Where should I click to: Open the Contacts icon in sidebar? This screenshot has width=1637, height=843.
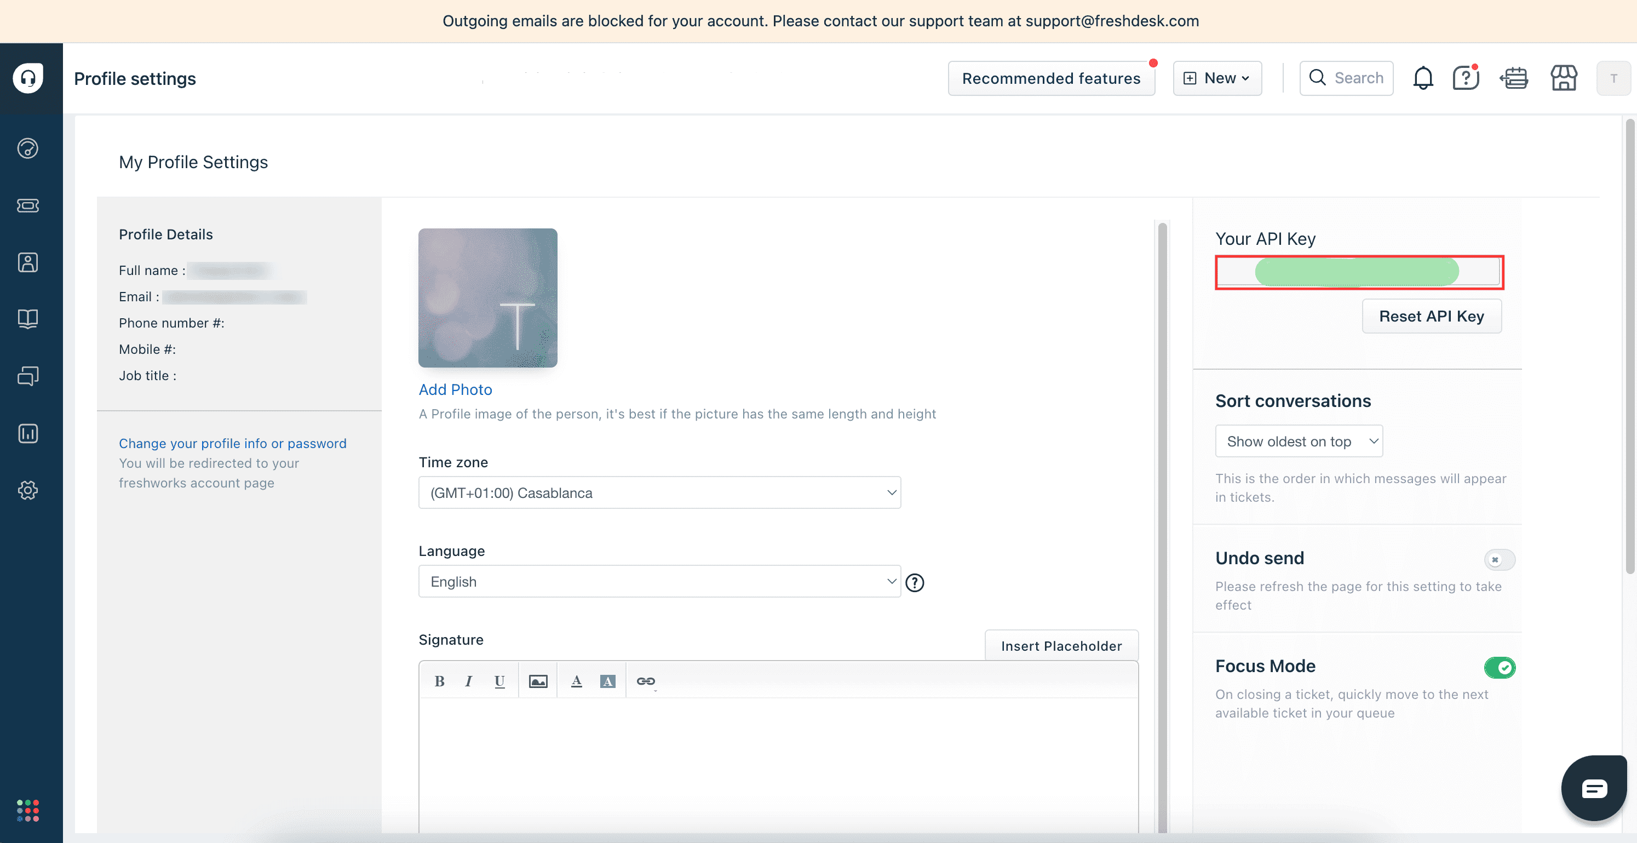(x=28, y=262)
